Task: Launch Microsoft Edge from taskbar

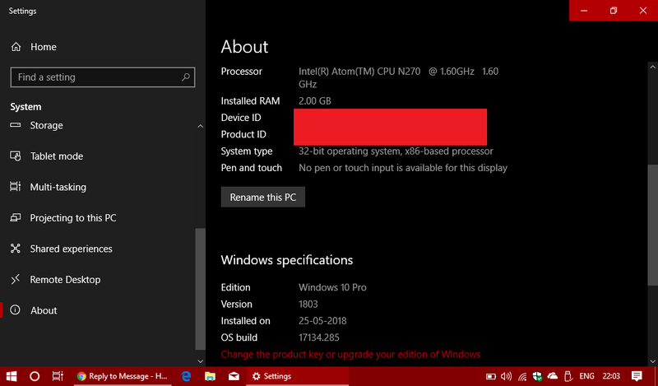Action: [186, 376]
